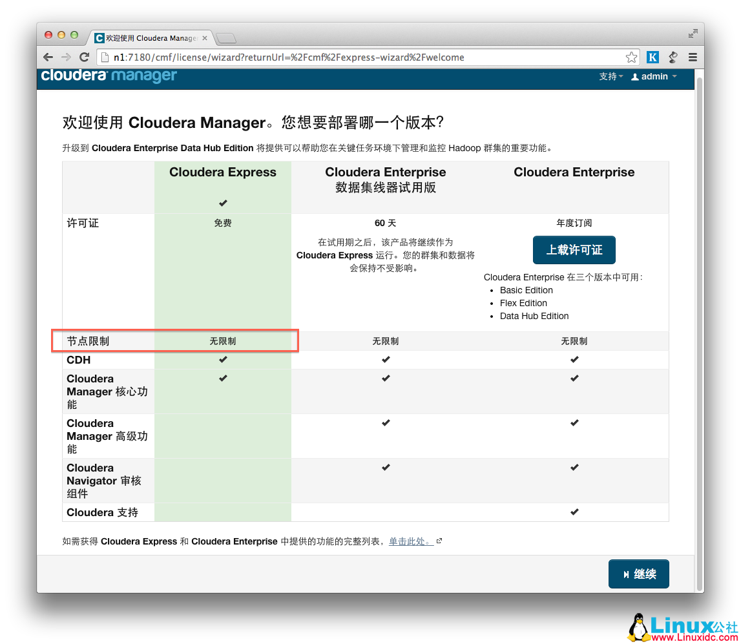Click the Cloudera Manager logo
Viewport: 741px width, 644px height.
point(108,76)
